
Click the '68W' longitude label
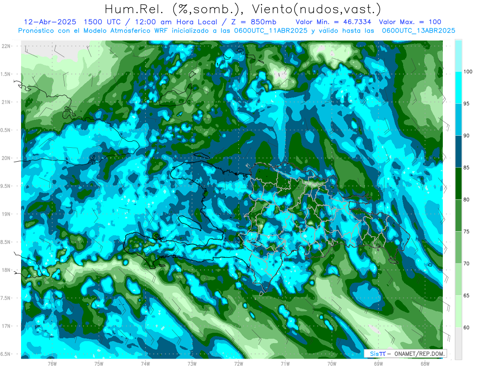(425, 363)
